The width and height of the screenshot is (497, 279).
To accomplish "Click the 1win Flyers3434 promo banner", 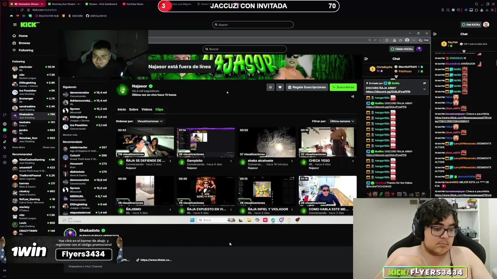I will click(61, 249).
